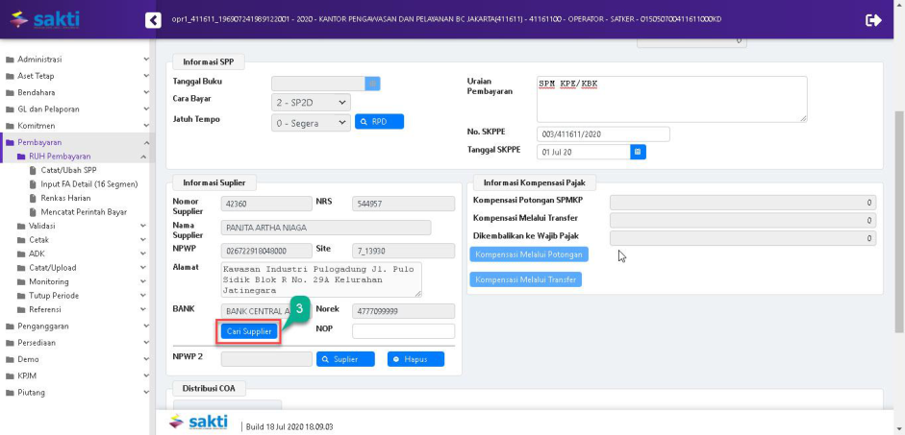Click the SAKTI logo in header
This screenshot has height=435, width=905.
43,20
